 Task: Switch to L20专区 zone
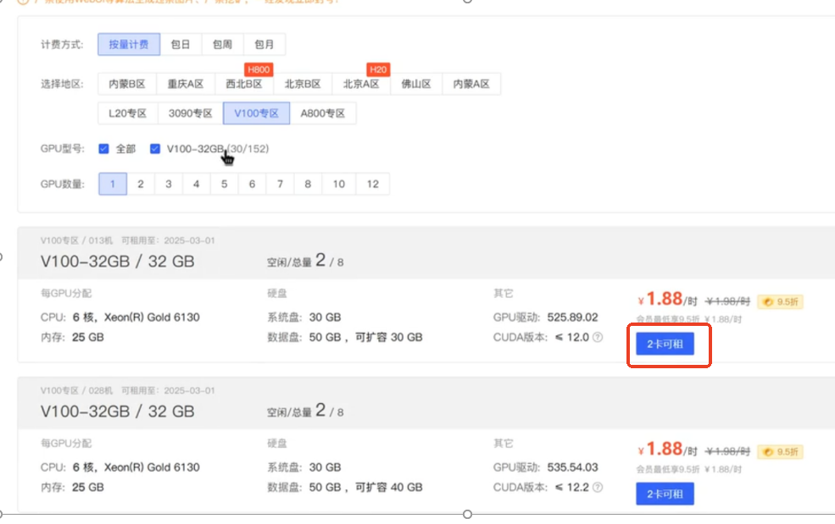pyautogui.click(x=127, y=113)
